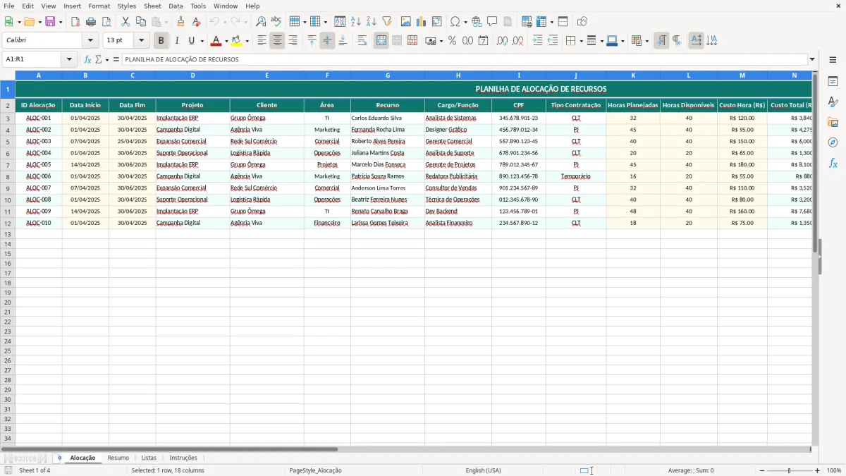Format as Percent icon
The image size is (846, 476).
point(452,41)
